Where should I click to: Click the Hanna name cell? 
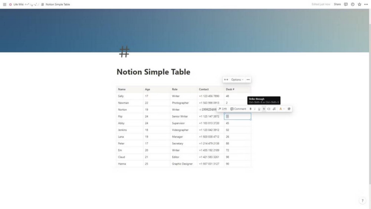coord(129,164)
